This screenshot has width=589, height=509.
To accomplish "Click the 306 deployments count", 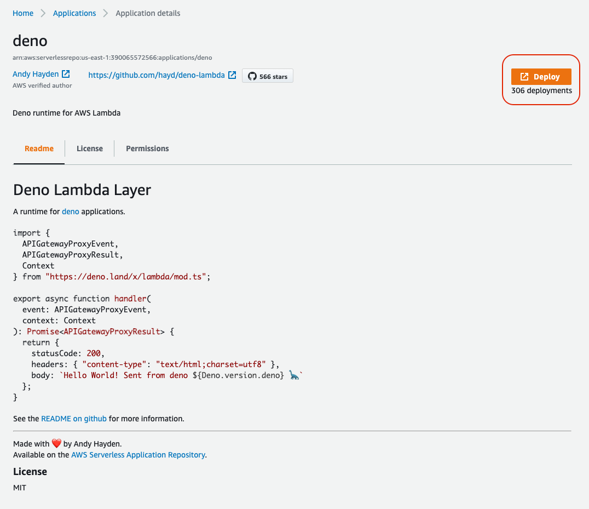I will tap(541, 90).
